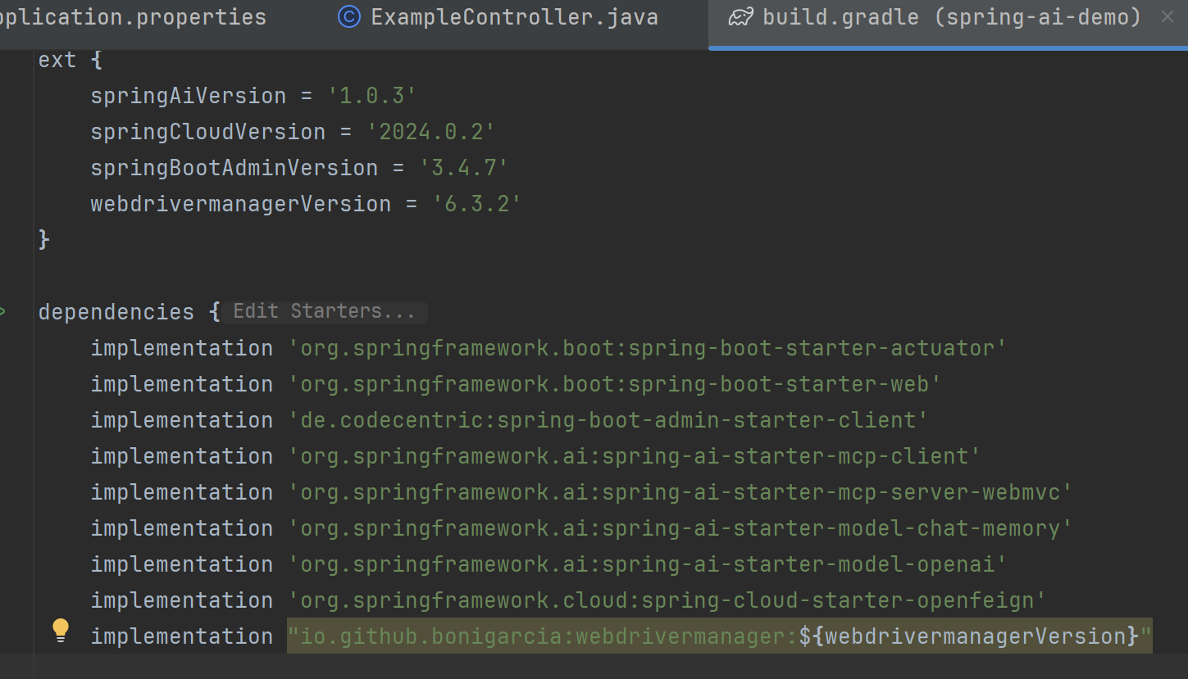Click the spring-ai-starter-model-openai dependency string
This screenshot has width=1188, height=679.
tap(647, 564)
